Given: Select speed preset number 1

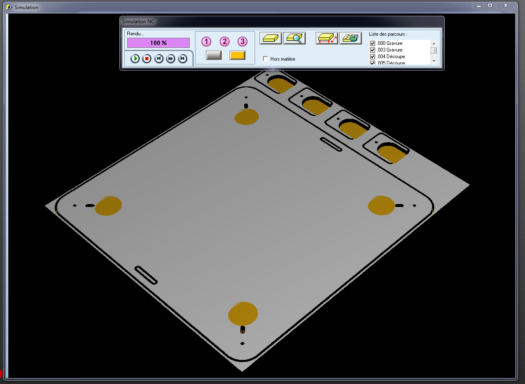Looking at the screenshot, I should tap(206, 42).
